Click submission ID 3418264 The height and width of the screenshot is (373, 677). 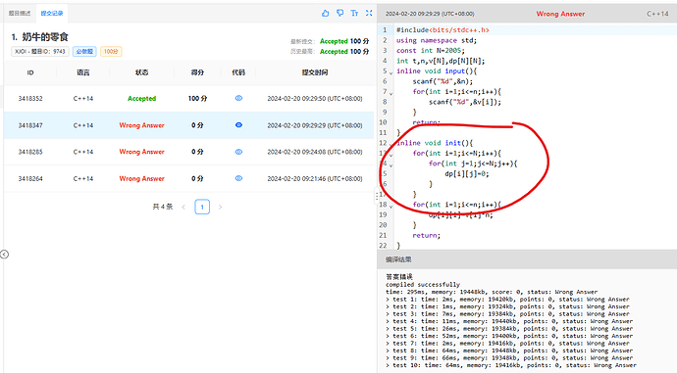(30, 179)
